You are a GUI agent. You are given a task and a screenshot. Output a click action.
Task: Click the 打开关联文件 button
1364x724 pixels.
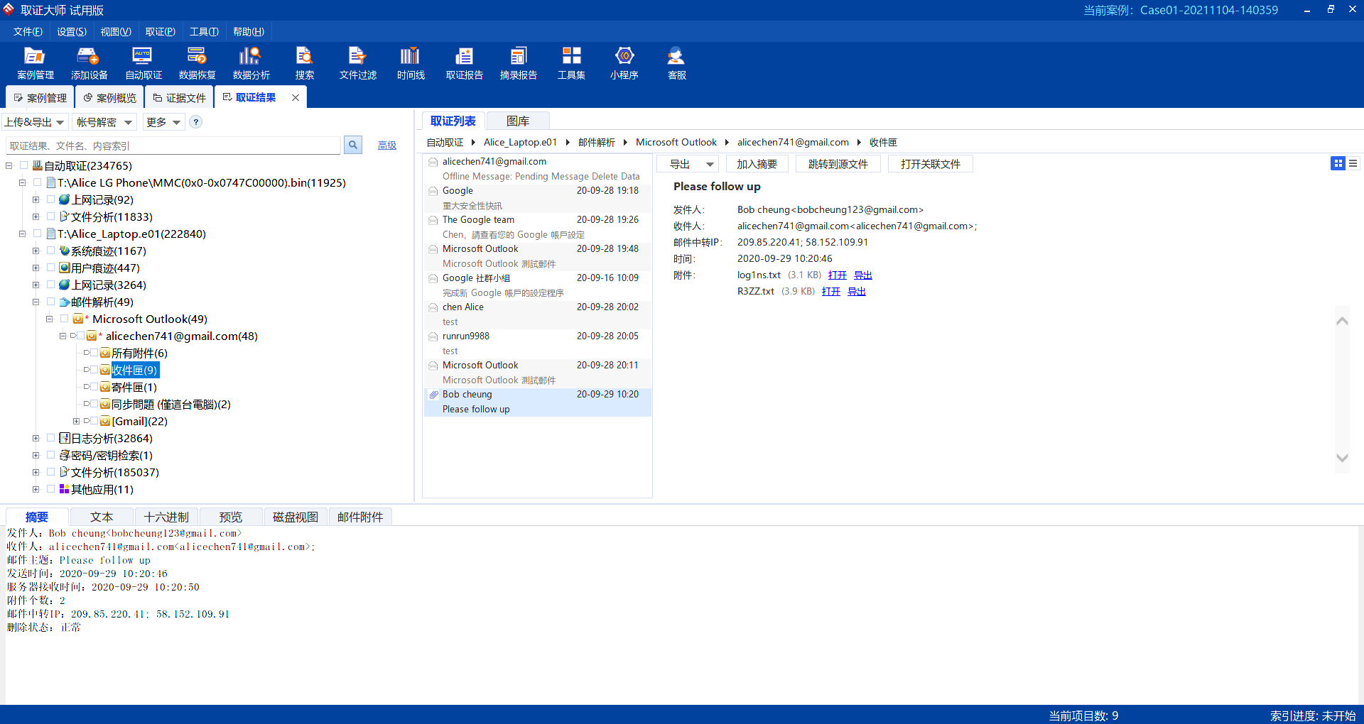coord(930,164)
